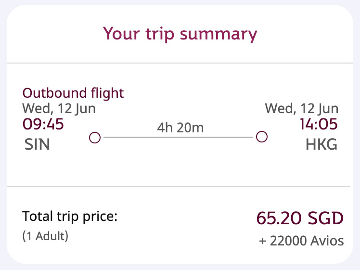
Task: Select the 'Outbound flight' label
Action: 73,93
